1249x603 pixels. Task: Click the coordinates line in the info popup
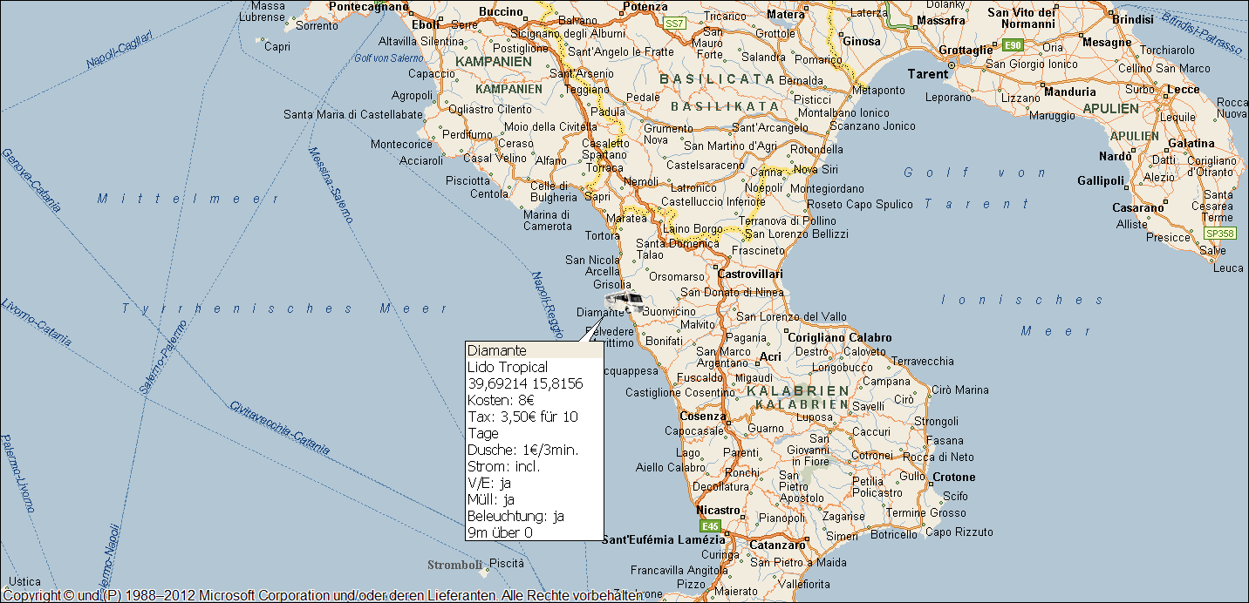(525, 383)
